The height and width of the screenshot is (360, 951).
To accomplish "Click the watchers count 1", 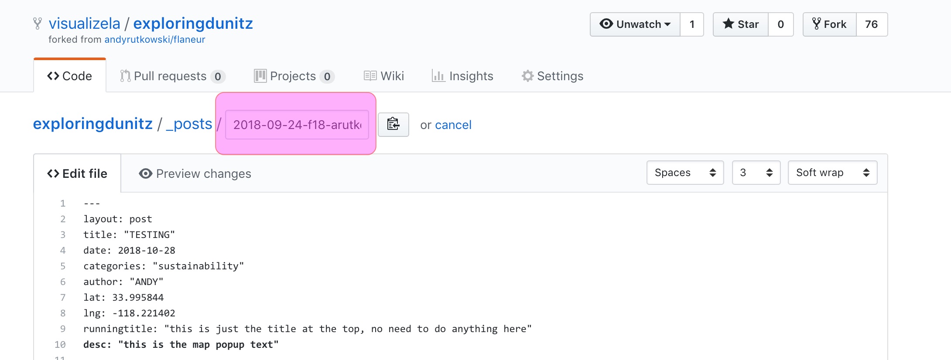I will (x=692, y=24).
